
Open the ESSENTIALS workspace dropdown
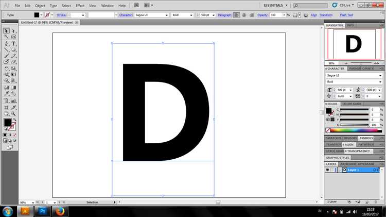coord(275,6)
